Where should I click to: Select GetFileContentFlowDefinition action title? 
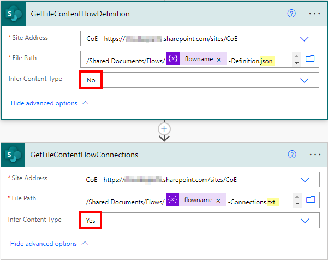point(80,14)
